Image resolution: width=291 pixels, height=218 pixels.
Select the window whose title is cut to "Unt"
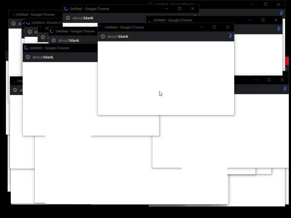(20, 81)
